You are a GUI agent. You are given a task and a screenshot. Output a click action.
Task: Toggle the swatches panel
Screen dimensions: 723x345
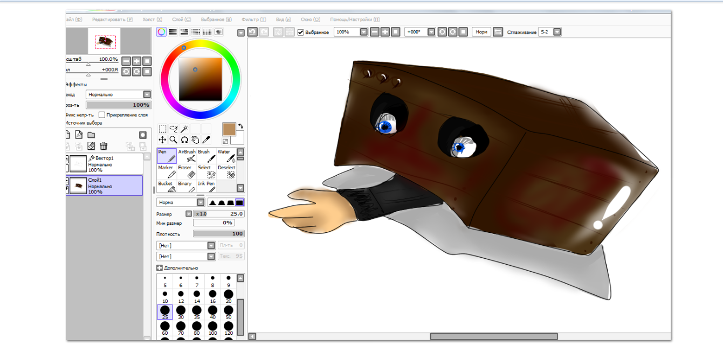point(207,32)
